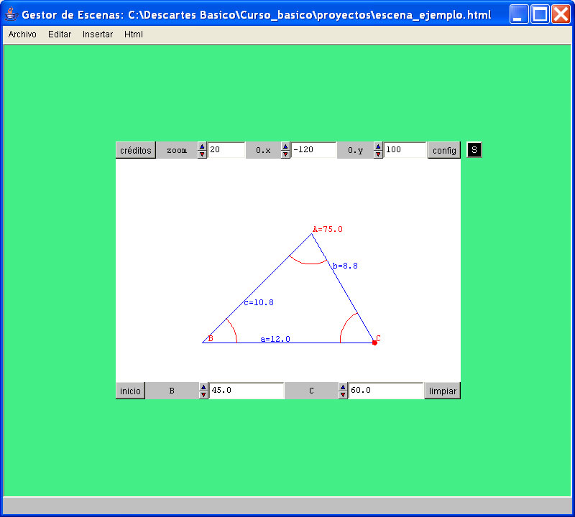
Task: Click the inicio button
Action: pyautogui.click(x=130, y=391)
